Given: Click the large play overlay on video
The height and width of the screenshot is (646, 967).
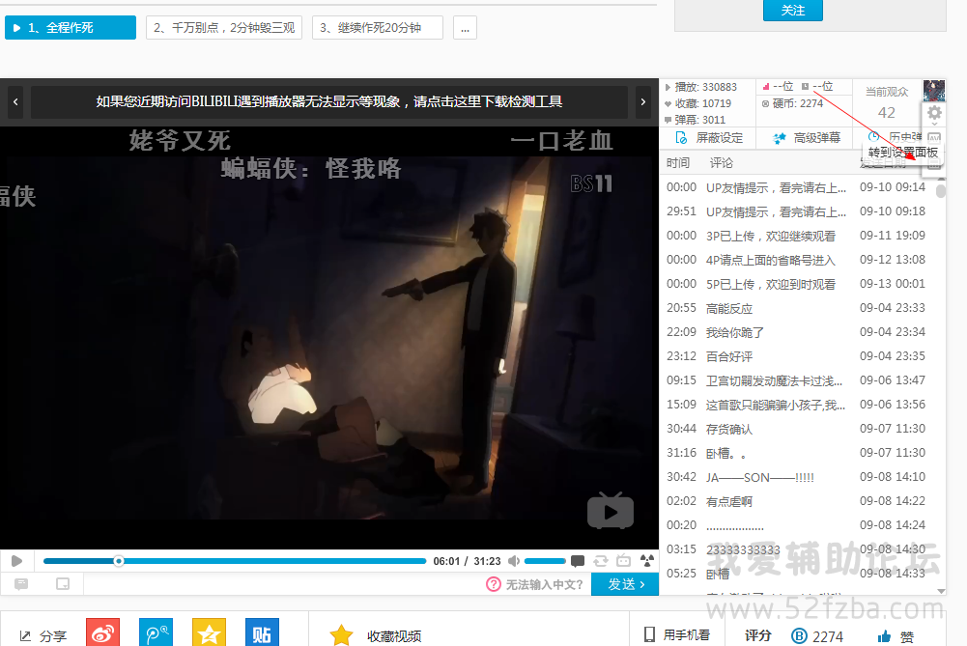Looking at the screenshot, I should coord(610,511).
